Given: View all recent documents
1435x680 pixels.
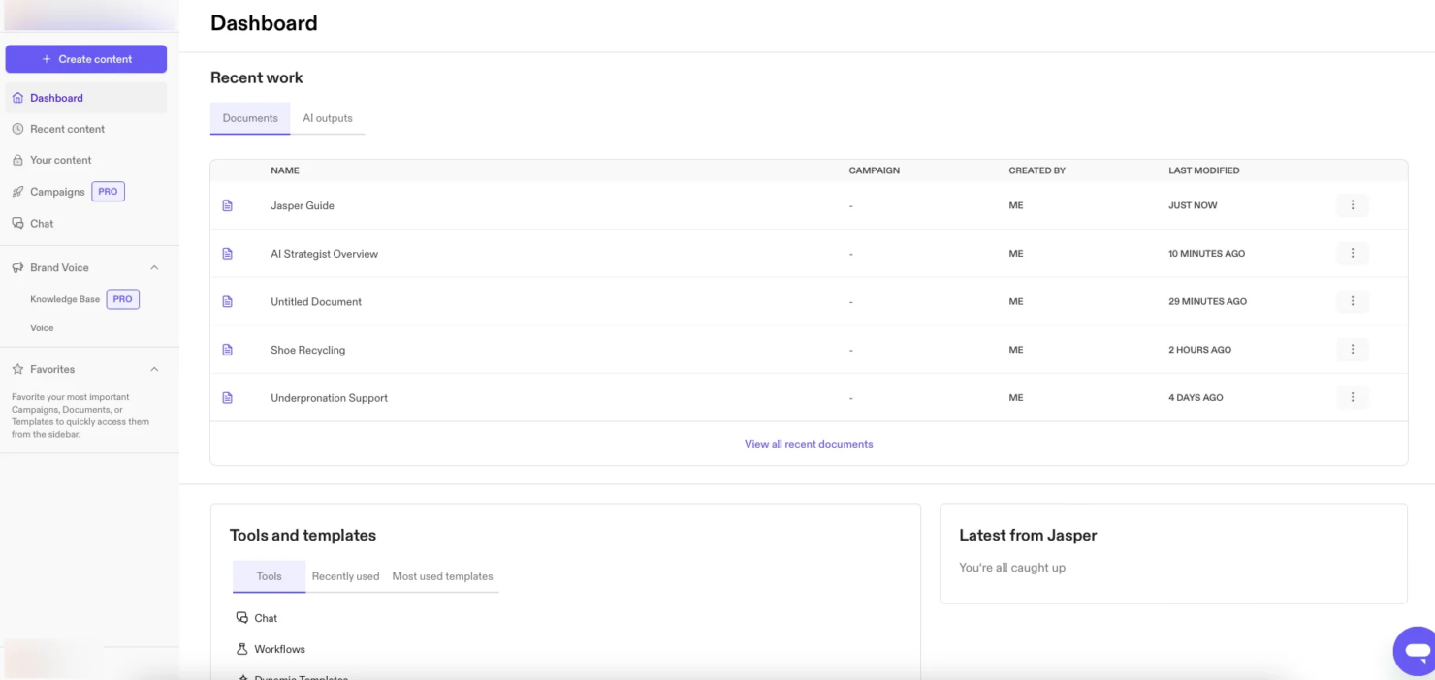Looking at the screenshot, I should click(809, 444).
